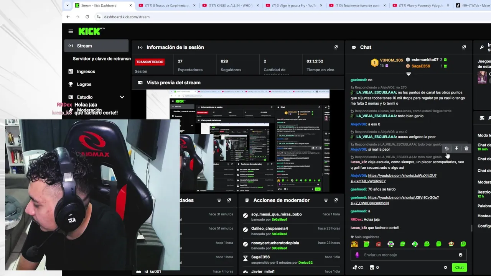Image resolution: width=491 pixels, height=276 pixels.
Task: Select the Galileo_chupamela4 moderation entry
Action: 291,231
